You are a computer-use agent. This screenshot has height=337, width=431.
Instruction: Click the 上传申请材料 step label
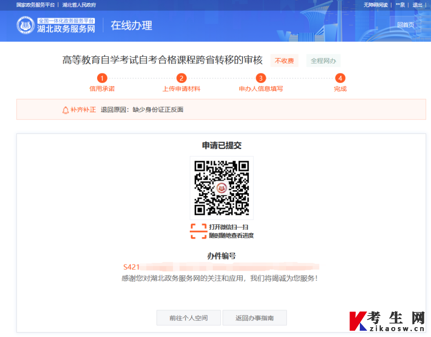181,89
